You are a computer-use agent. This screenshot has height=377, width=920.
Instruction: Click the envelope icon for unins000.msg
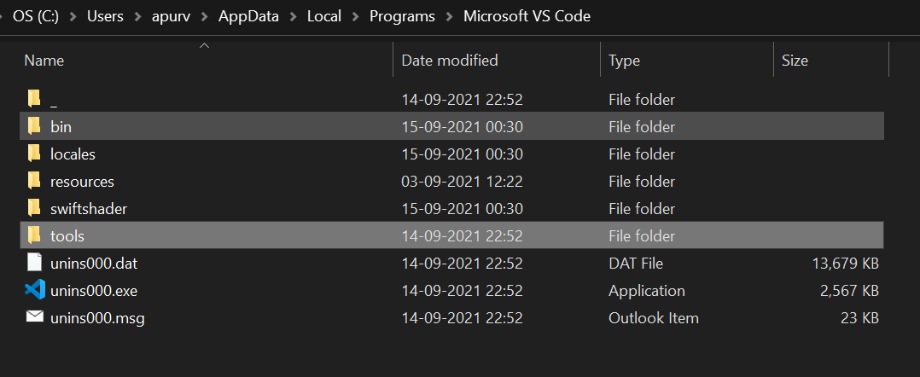click(34, 318)
